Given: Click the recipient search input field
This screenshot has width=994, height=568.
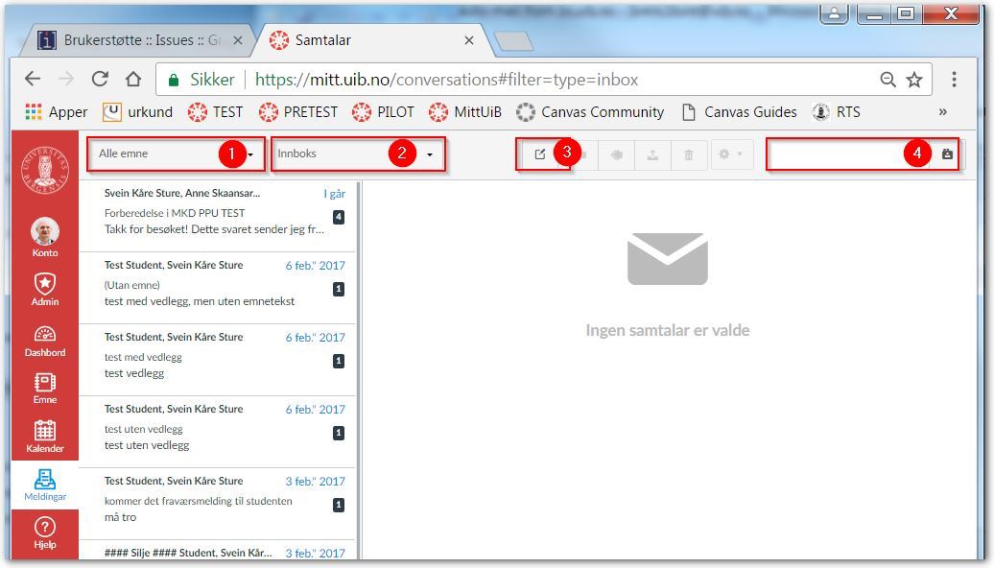Looking at the screenshot, I should coord(835,154).
